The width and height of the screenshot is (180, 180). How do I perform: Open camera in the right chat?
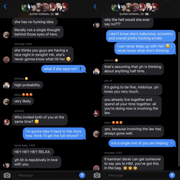pyautogui.click(x=97, y=175)
